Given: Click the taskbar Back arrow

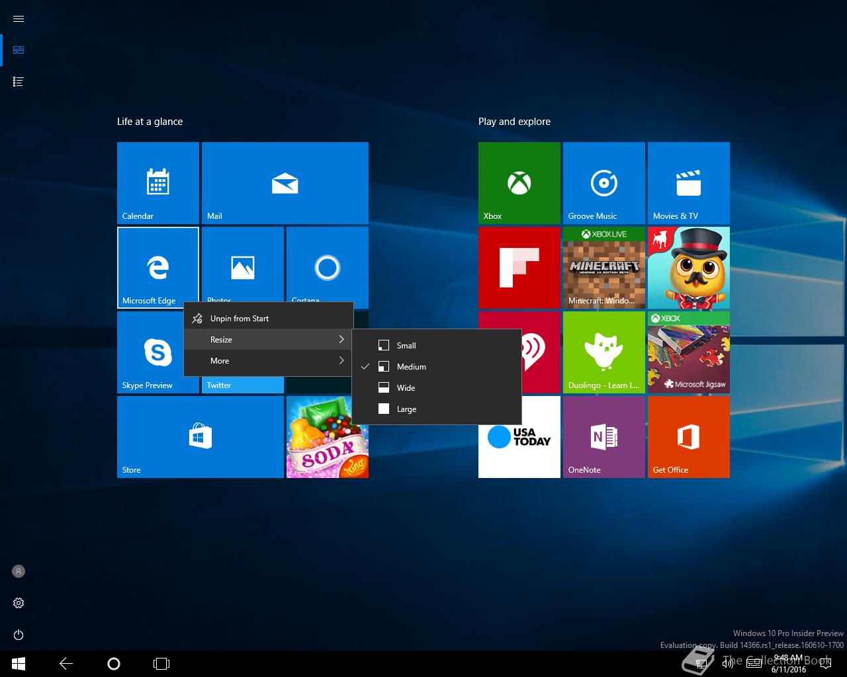Looking at the screenshot, I should 66,664.
